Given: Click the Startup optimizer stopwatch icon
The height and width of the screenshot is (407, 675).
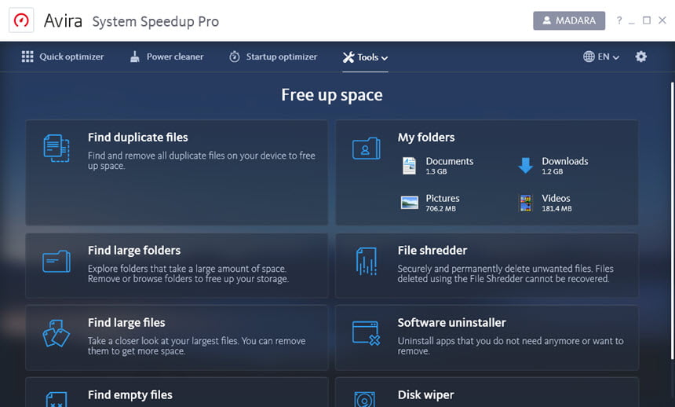Looking at the screenshot, I should click(234, 57).
